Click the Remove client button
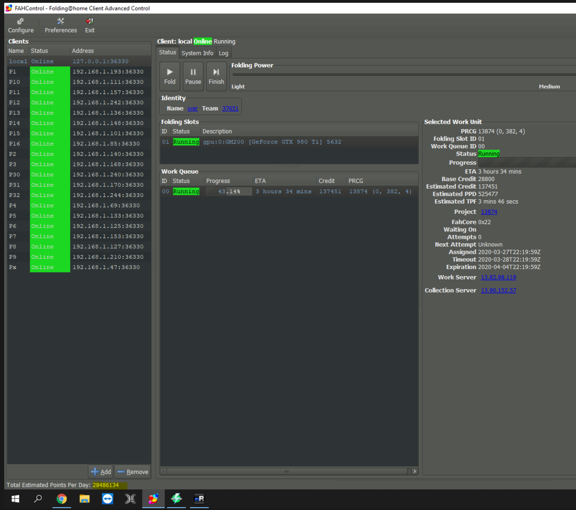576x510 pixels. pyautogui.click(x=132, y=472)
